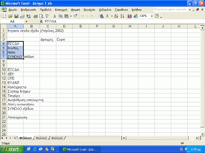205x153 pixels.
Task: Save the workbook with the Save icon
Action: 16,16
